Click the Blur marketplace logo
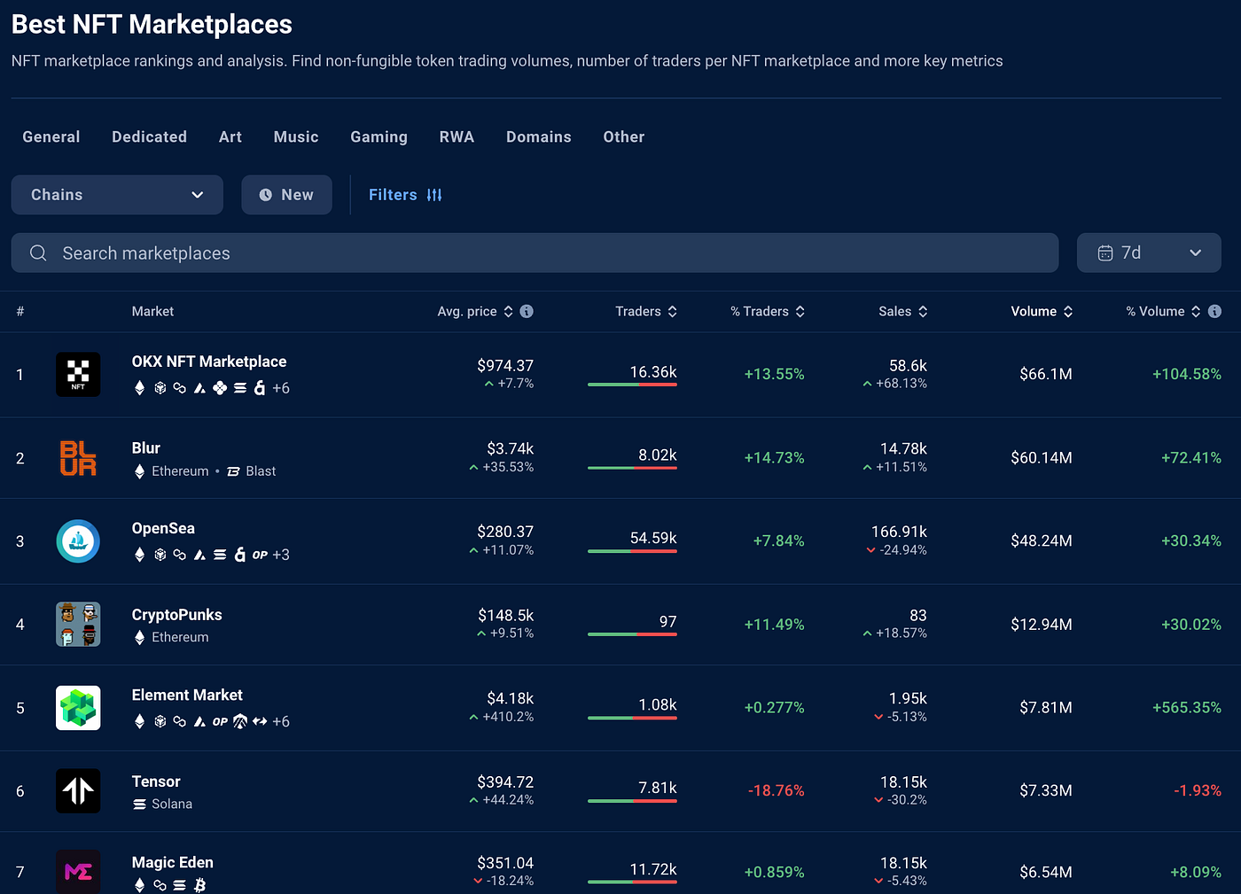Image resolution: width=1241 pixels, height=894 pixels. click(x=78, y=458)
